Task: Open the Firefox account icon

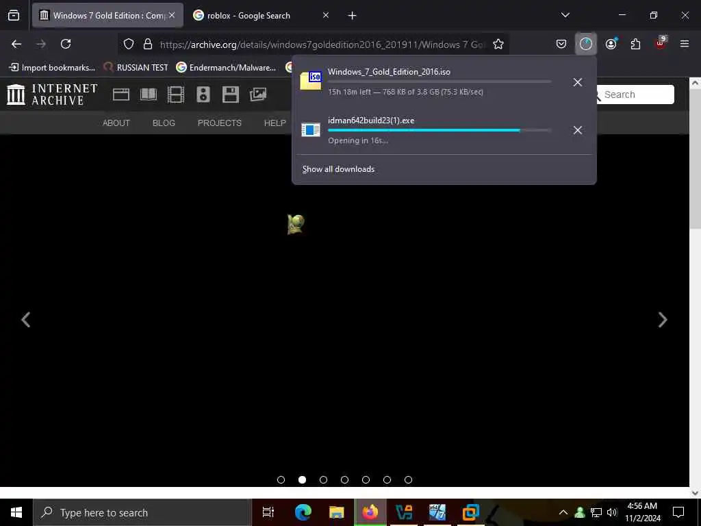Action: [611, 44]
